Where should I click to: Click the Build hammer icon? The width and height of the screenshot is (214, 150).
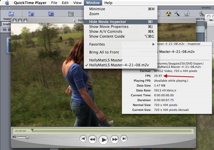coord(177,14)
